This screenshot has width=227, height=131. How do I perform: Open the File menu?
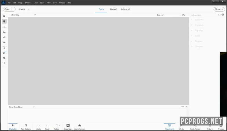(x=9, y=3)
